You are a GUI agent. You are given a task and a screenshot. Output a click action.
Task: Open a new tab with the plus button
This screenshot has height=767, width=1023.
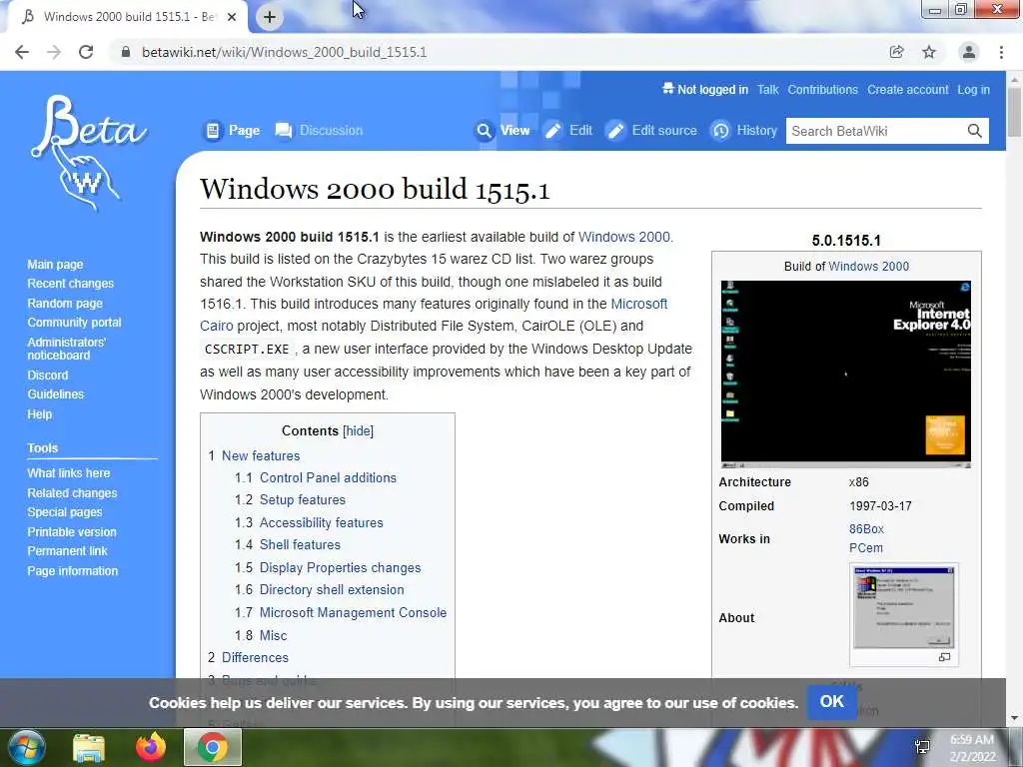270,17
